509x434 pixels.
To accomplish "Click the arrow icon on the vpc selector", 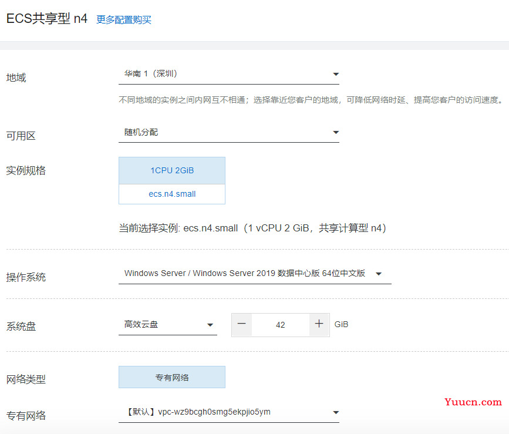I will pos(336,412).
